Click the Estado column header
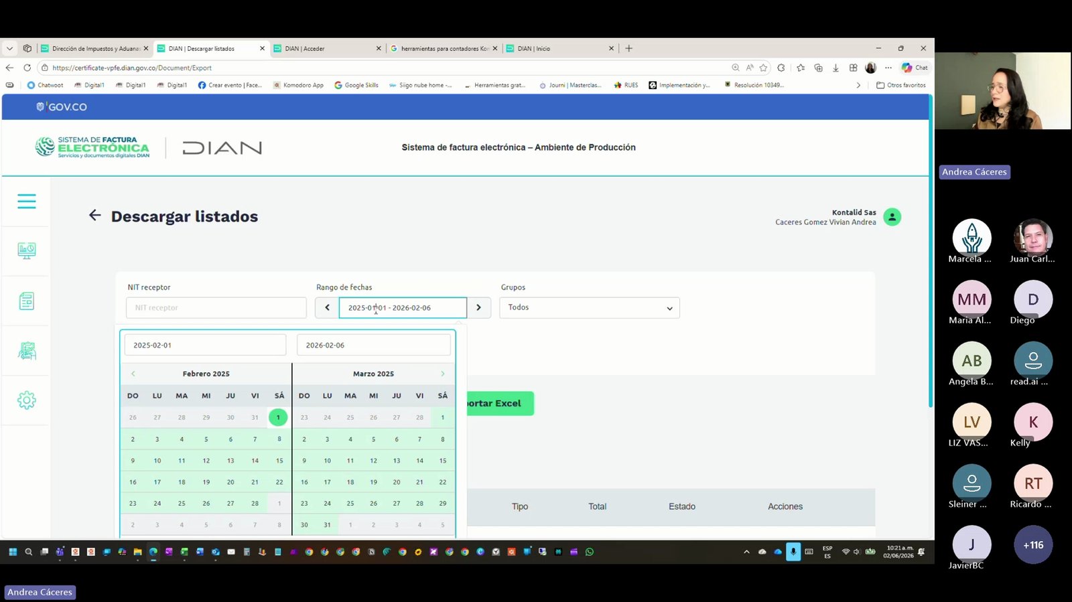The width and height of the screenshot is (1072, 602). 682,506
